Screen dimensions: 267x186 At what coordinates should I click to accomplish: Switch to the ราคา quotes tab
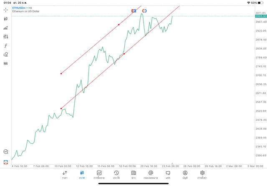[x=65, y=174]
